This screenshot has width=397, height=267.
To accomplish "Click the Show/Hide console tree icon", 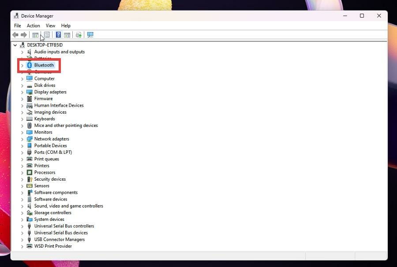I will pos(35,35).
